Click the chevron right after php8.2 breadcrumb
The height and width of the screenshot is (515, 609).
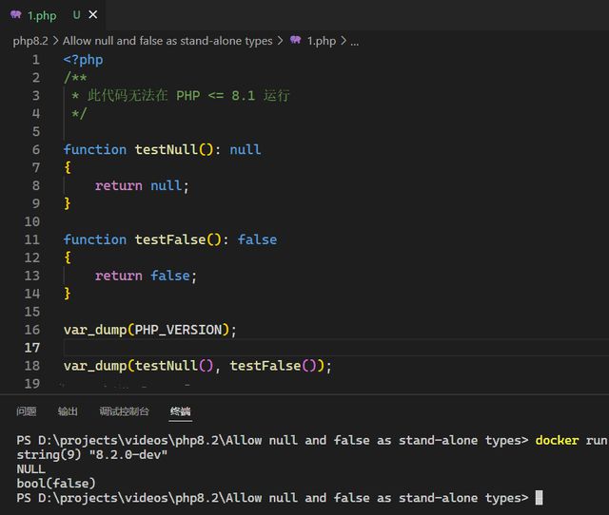tap(55, 41)
